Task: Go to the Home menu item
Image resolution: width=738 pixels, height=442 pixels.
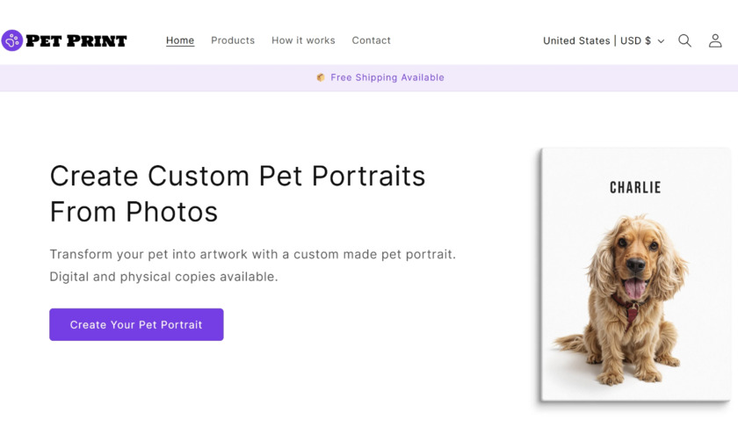Action: click(x=180, y=40)
